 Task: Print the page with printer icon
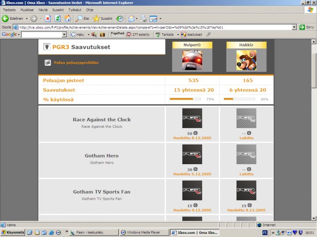144,18
